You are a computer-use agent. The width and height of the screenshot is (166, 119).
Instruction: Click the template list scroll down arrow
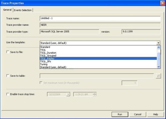158,66
